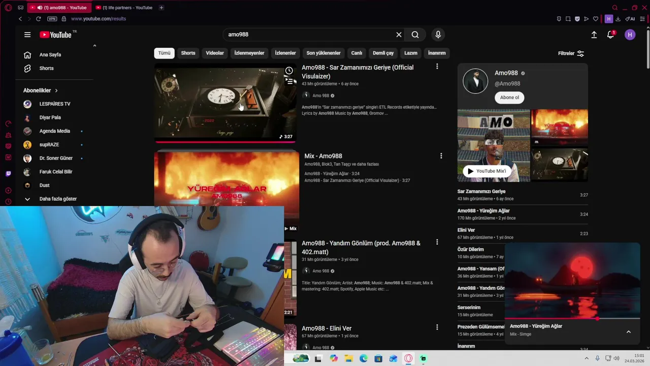650x366 pixels.
Task: Click the Sar Zamanımızı Geriye thumbnail progress bar
Action: [225, 142]
